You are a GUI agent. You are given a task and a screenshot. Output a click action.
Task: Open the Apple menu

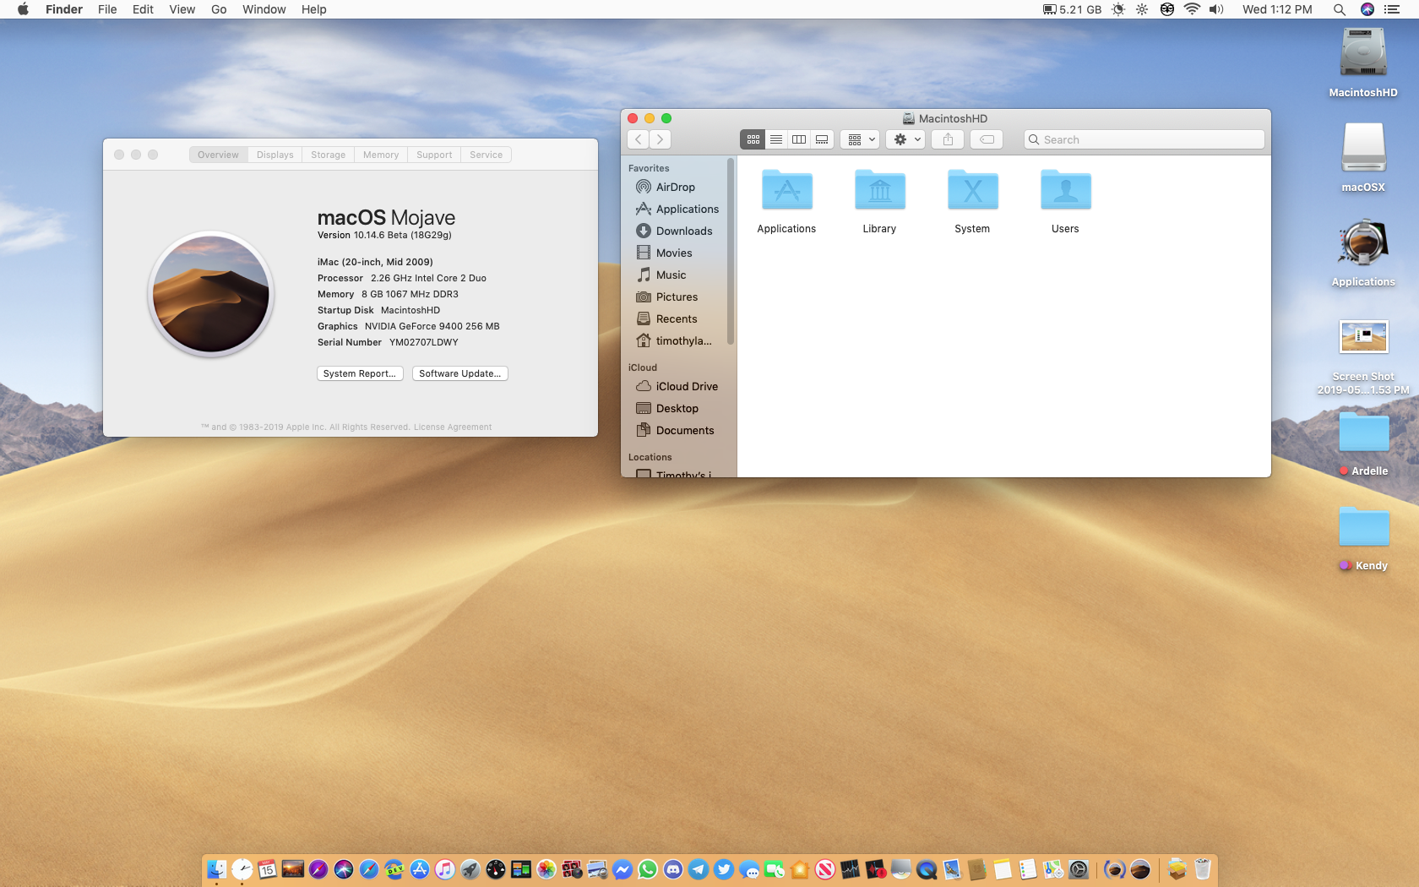(x=24, y=9)
